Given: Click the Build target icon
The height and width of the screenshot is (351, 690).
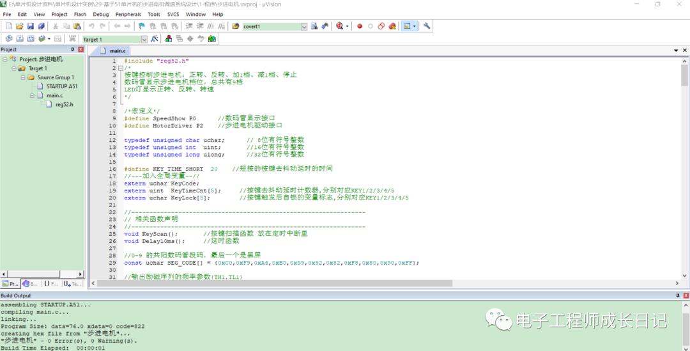Looking at the screenshot, I should (x=19, y=39).
